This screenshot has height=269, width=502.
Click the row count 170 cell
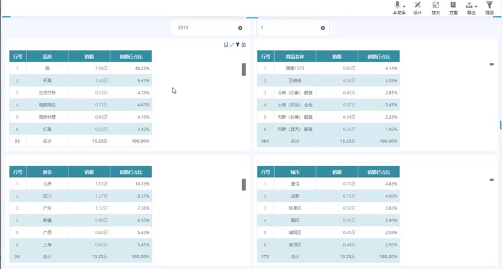(265, 256)
